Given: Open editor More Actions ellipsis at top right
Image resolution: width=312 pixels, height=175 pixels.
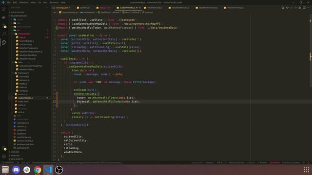Looking at the screenshot, I should tap(308, 8).
